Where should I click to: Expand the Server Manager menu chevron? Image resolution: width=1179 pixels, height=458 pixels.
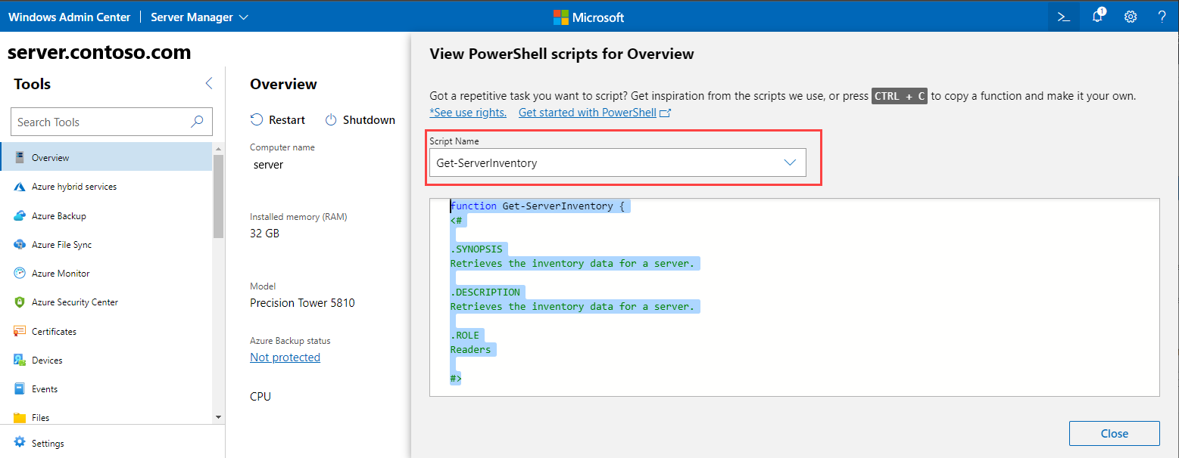coord(242,16)
